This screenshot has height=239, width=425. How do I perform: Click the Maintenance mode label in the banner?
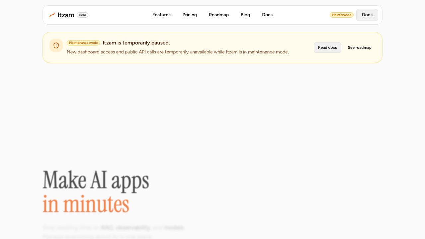(x=83, y=43)
